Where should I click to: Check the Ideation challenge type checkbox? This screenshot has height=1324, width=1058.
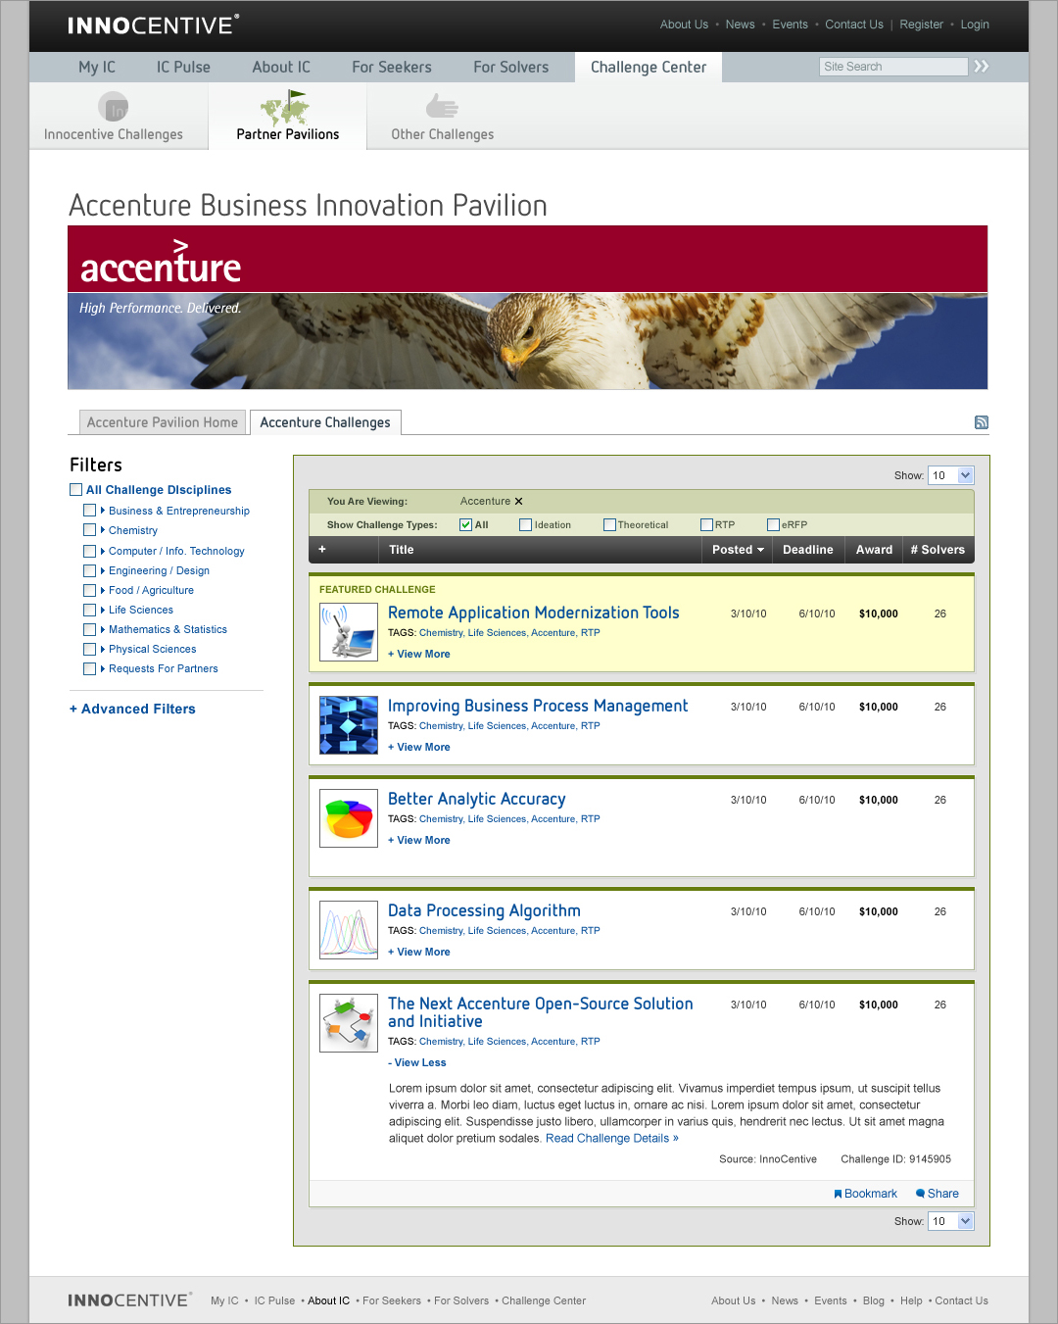(x=525, y=524)
